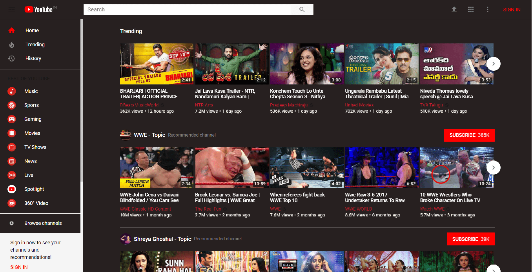This screenshot has width=532, height=272.
Task: Click the Live broadcast icon
Action: [12, 175]
